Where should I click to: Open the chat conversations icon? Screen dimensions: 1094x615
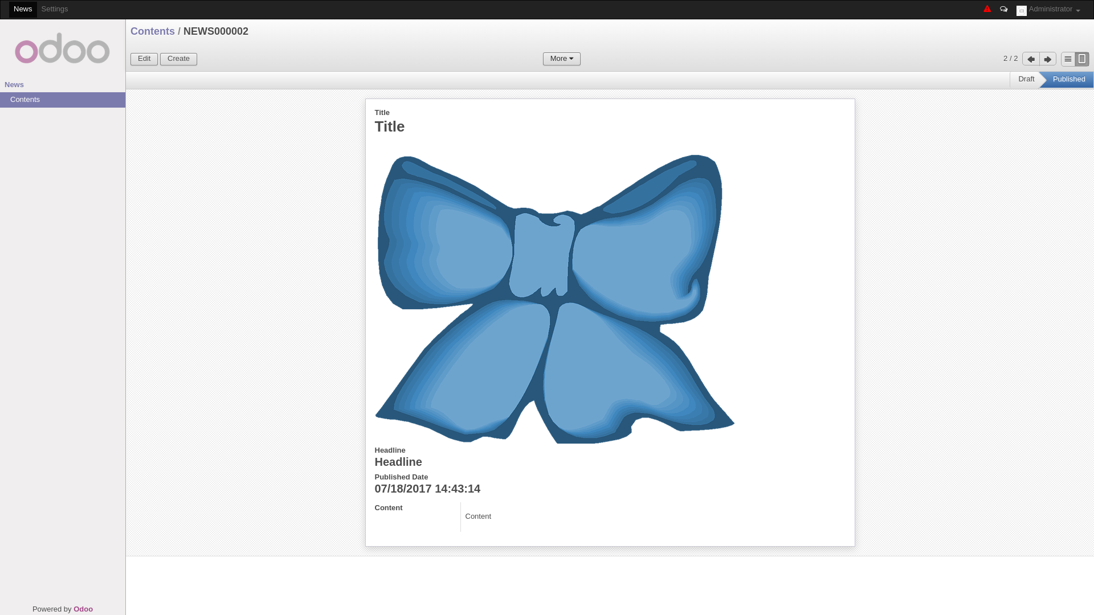[1003, 9]
